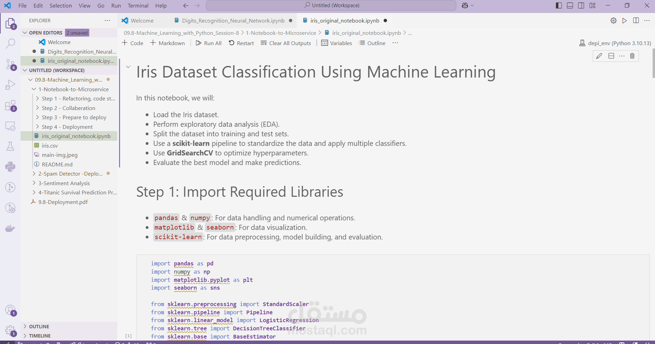Viewport: 655px width, 344px height.
Task: Open the Source Control view
Action: 11,64
